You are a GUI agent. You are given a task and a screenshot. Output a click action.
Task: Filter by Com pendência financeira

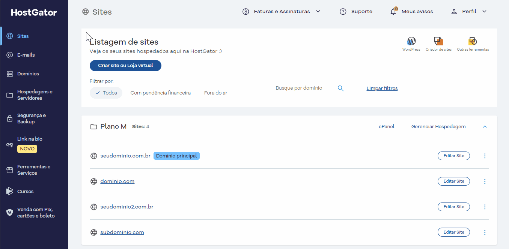click(161, 93)
